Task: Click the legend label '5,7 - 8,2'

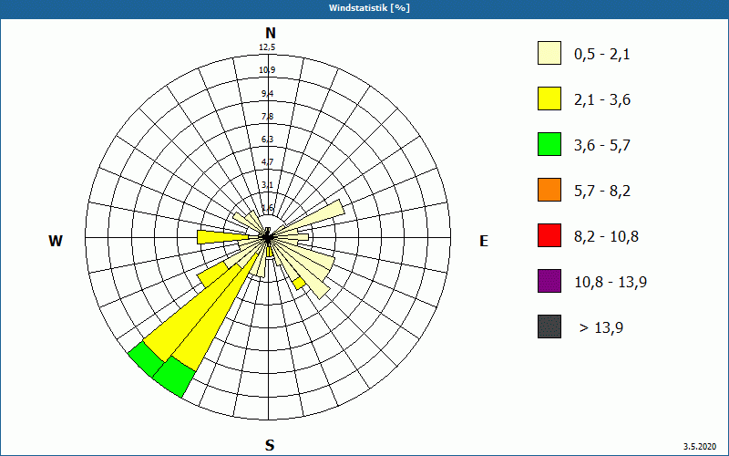Action: (x=602, y=192)
